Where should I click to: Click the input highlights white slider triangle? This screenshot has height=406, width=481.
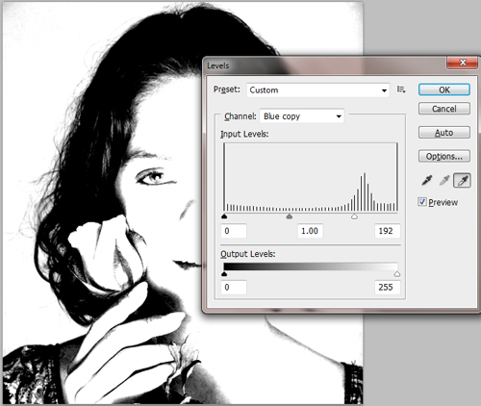(354, 216)
